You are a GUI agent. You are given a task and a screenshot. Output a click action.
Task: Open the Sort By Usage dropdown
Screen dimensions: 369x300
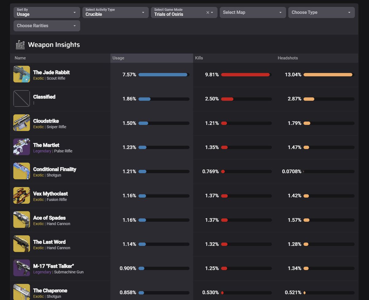47,12
